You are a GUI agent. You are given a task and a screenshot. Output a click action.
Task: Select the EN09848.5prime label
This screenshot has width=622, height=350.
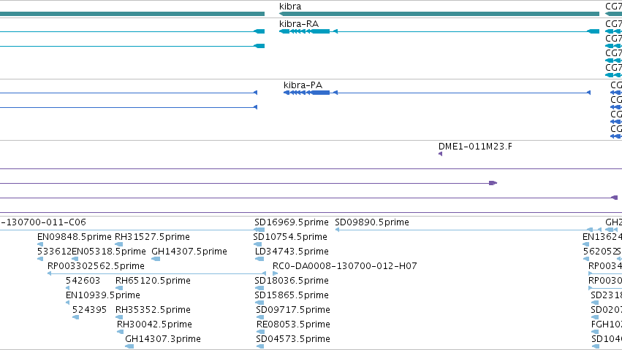(74, 237)
